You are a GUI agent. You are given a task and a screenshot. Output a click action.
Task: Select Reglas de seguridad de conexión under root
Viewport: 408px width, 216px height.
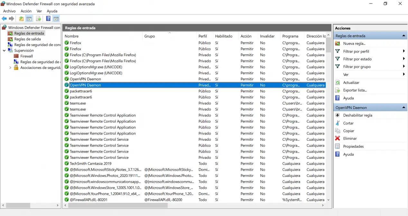click(37, 45)
